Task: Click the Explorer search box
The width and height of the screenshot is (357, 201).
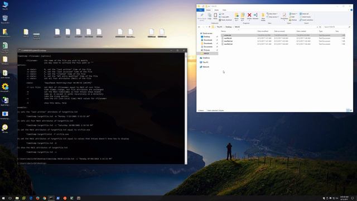Action: (337, 27)
